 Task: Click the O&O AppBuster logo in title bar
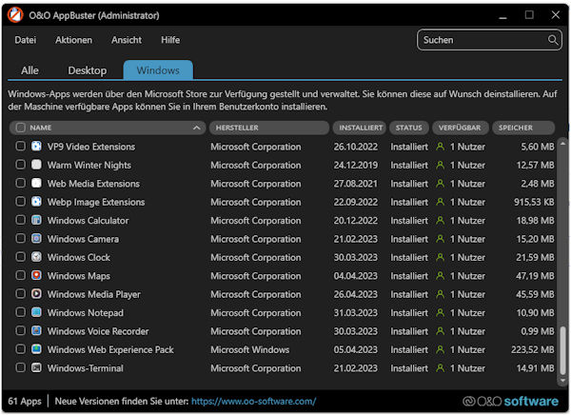click(15, 15)
